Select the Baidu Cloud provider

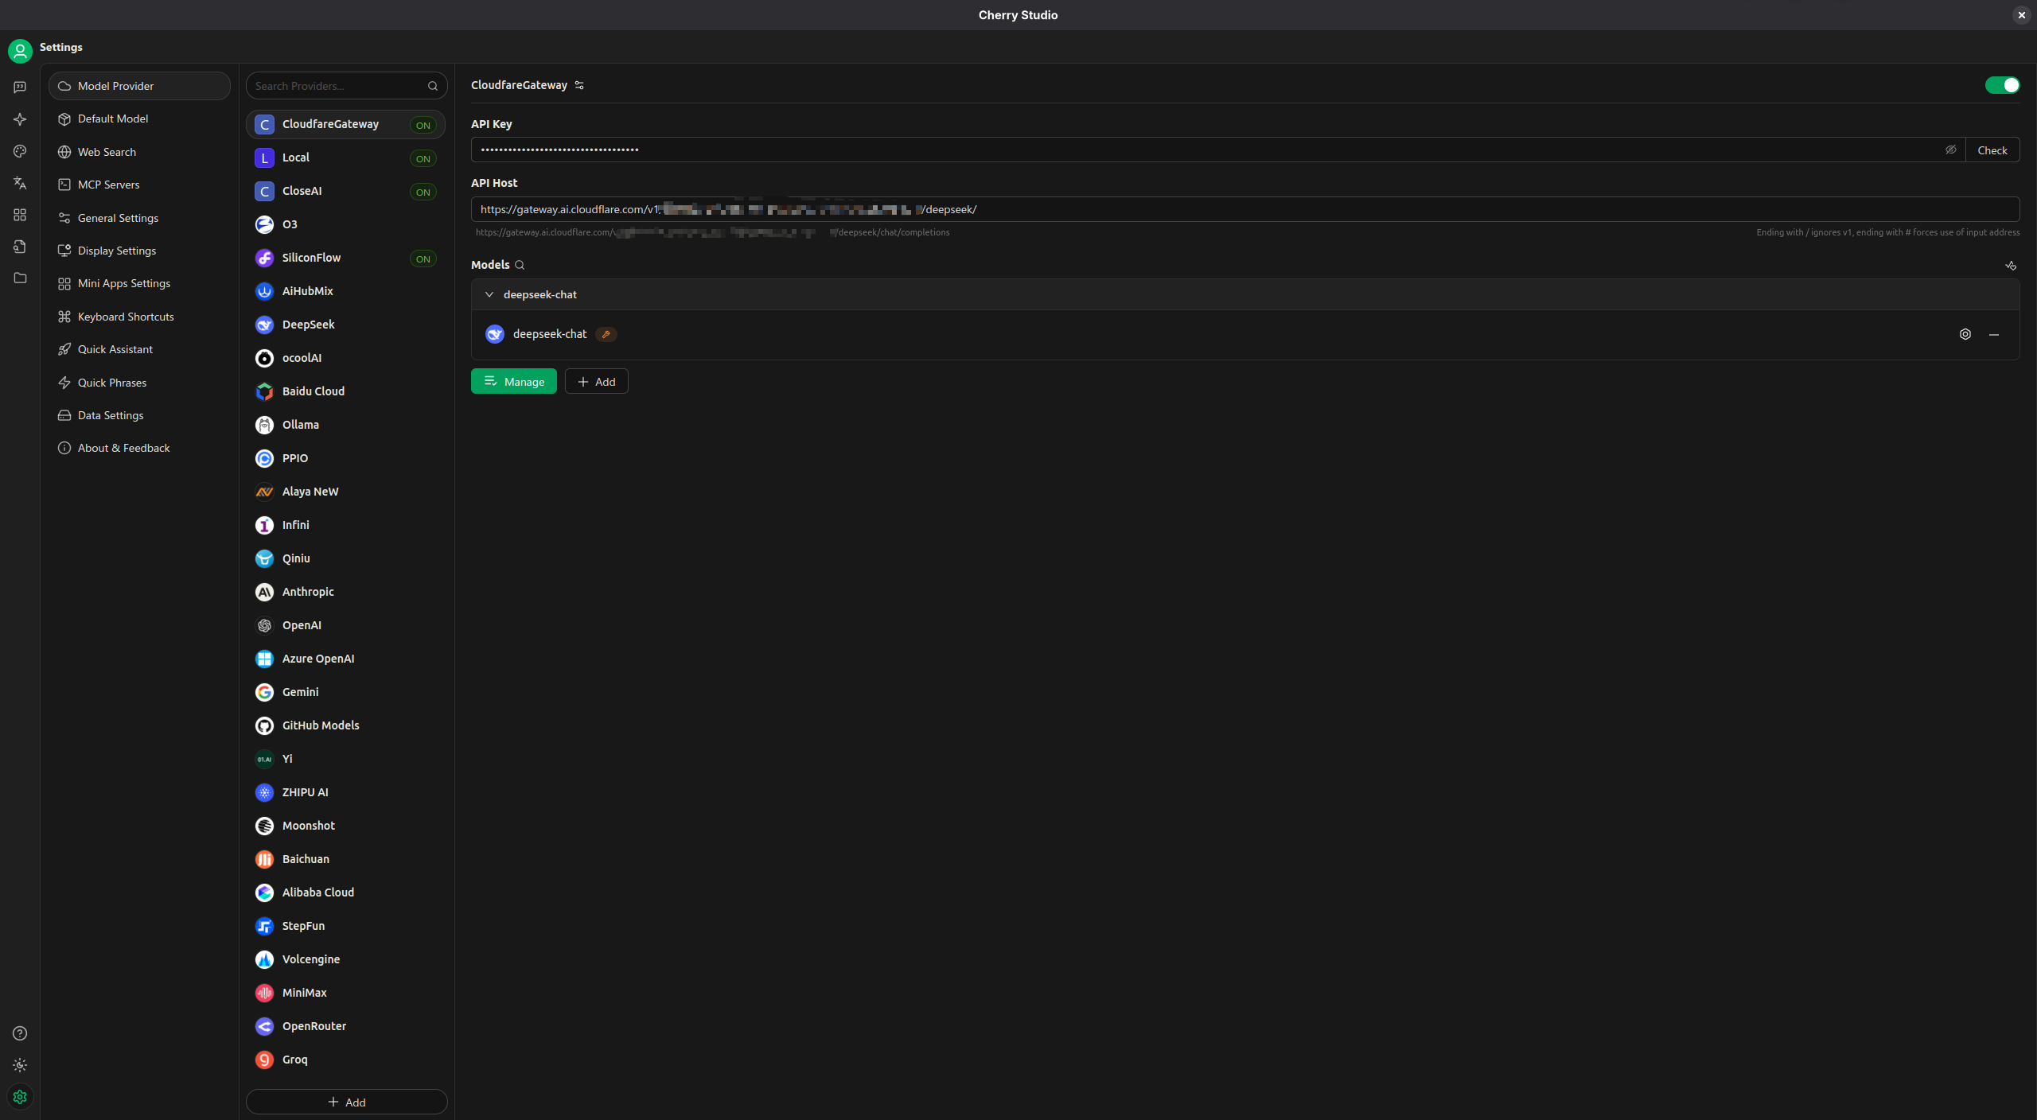coord(345,391)
